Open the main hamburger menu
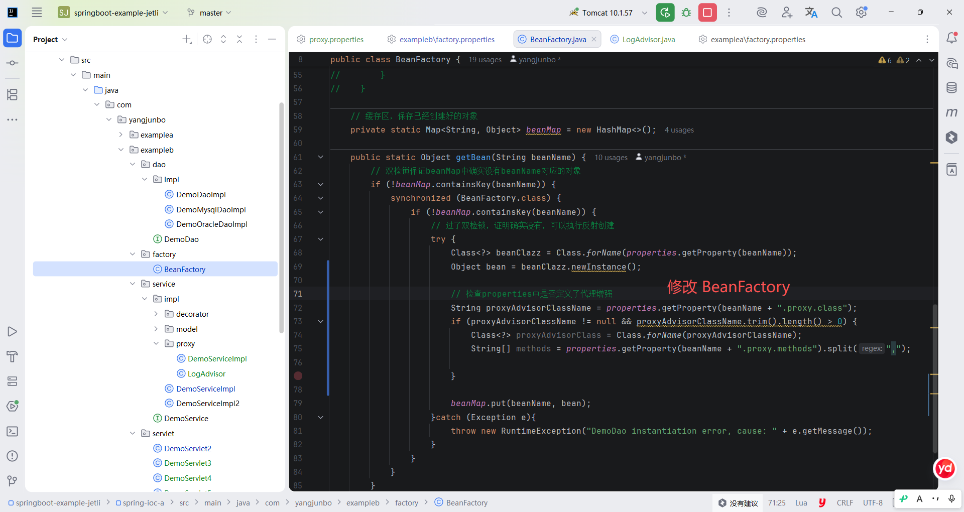 tap(37, 13)
